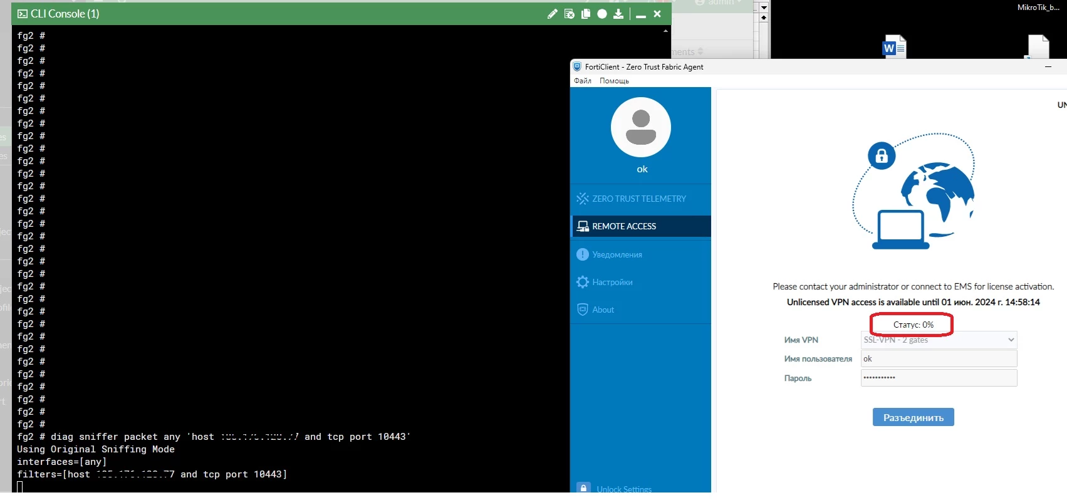Click the up arrow button on the scrollbar
The width and height of the screenshot is (1067, 500).
click(764, 18)
